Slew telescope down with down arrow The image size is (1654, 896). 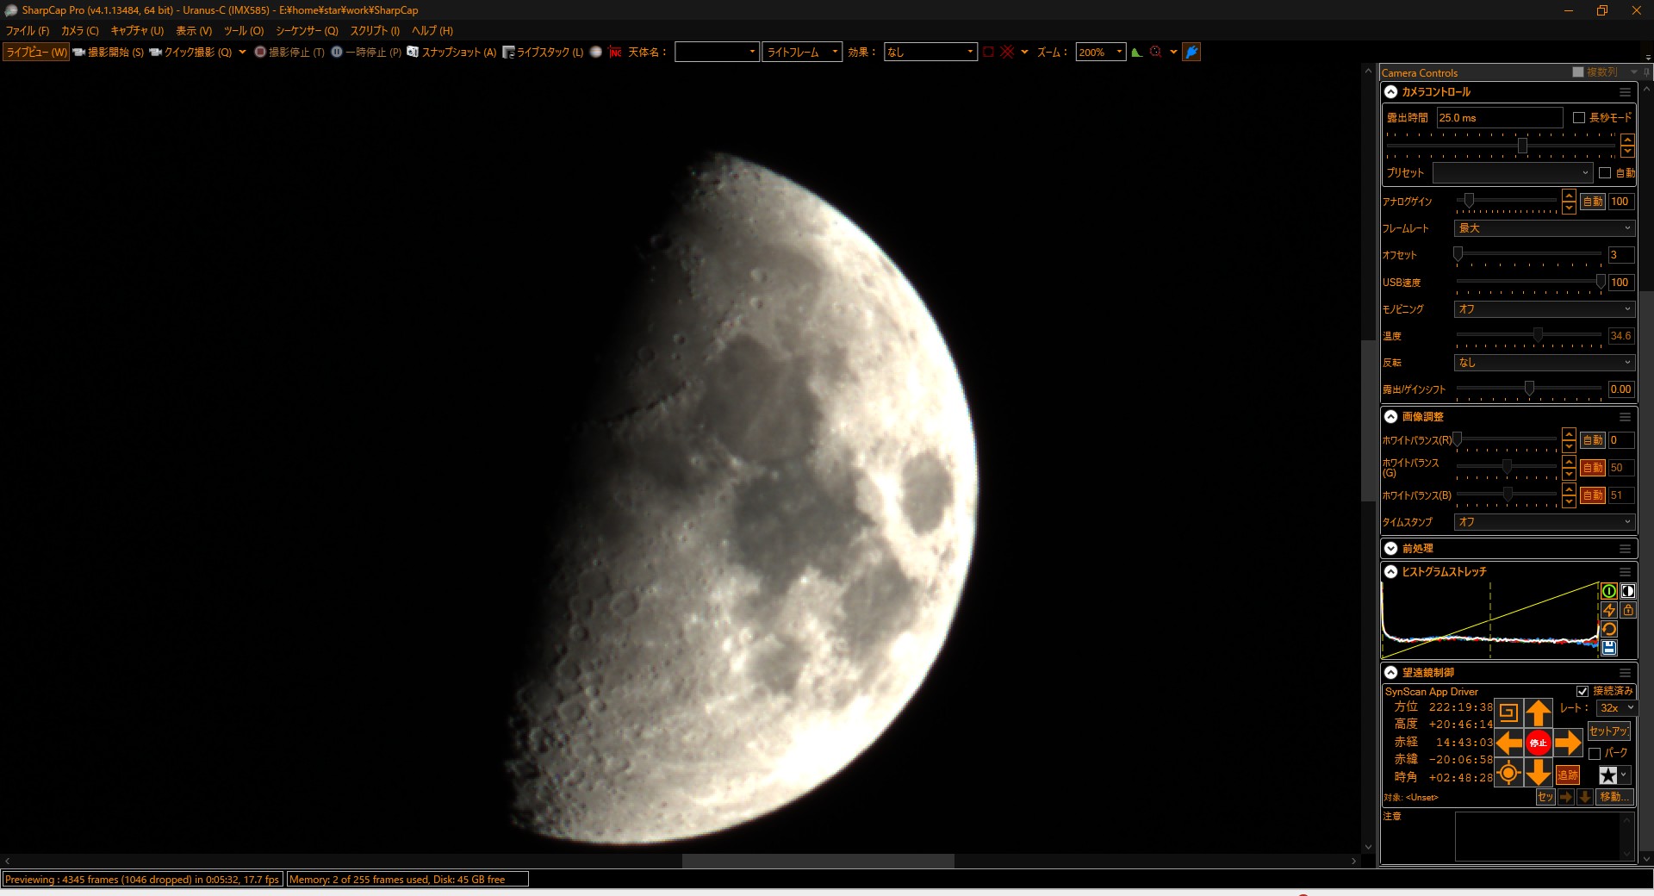coord(1539,773)
